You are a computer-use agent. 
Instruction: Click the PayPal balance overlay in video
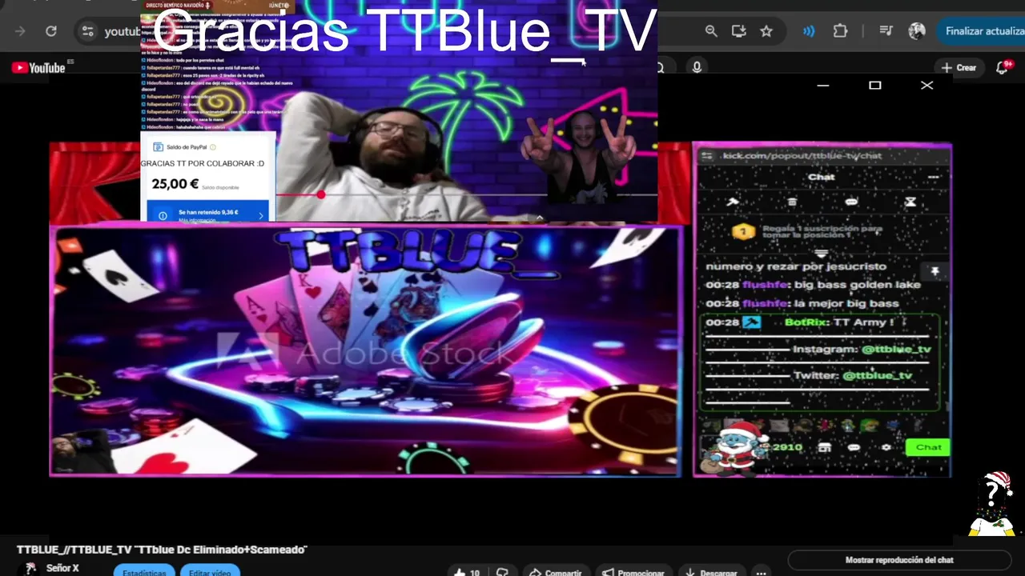(x=207, y=177)
